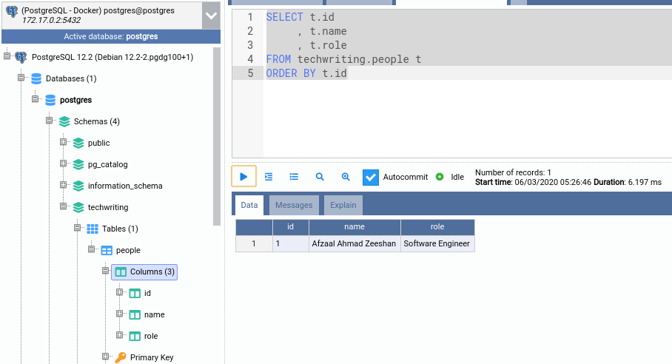Click the list icon in query toolbar
Screen dimensions: 672x364
point(294,177)
